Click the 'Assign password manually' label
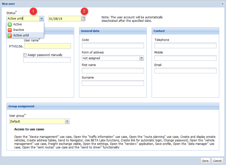Screen dimensions: 226x165 [x=45, y=55]
